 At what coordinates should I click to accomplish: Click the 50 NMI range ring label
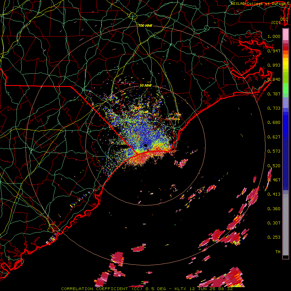click(x=146, y=85)
